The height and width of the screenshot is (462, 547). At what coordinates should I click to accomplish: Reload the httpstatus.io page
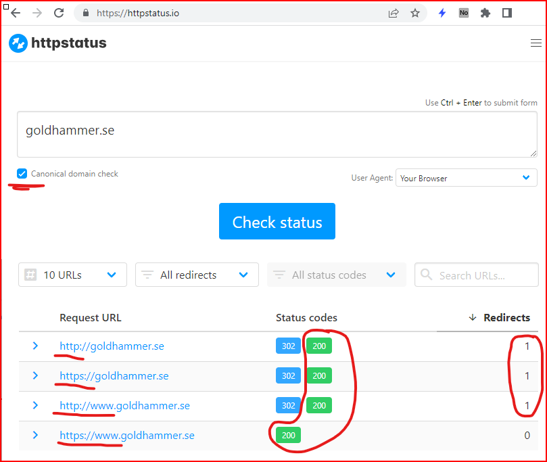(59, 13)
